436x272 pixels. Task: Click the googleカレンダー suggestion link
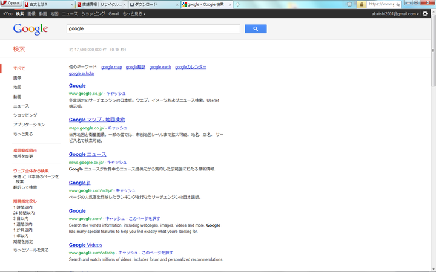pos(191,67)
